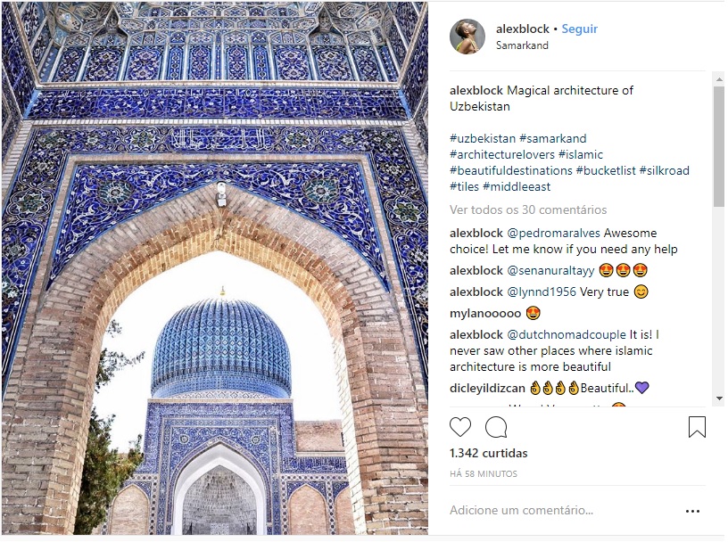This screenshot has height=542, width=728.
Task: Click the Seguir follow button
Action: pos(579,29)
